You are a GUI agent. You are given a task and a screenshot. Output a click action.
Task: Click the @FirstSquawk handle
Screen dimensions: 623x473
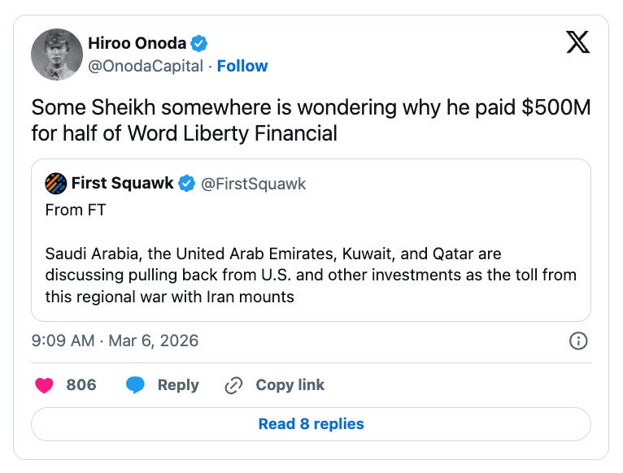tap(253, 184)
